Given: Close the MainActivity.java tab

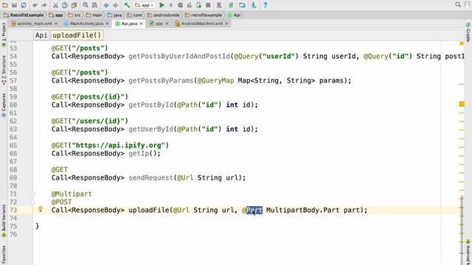Looking at the screenshot, I should pos(107,24).
